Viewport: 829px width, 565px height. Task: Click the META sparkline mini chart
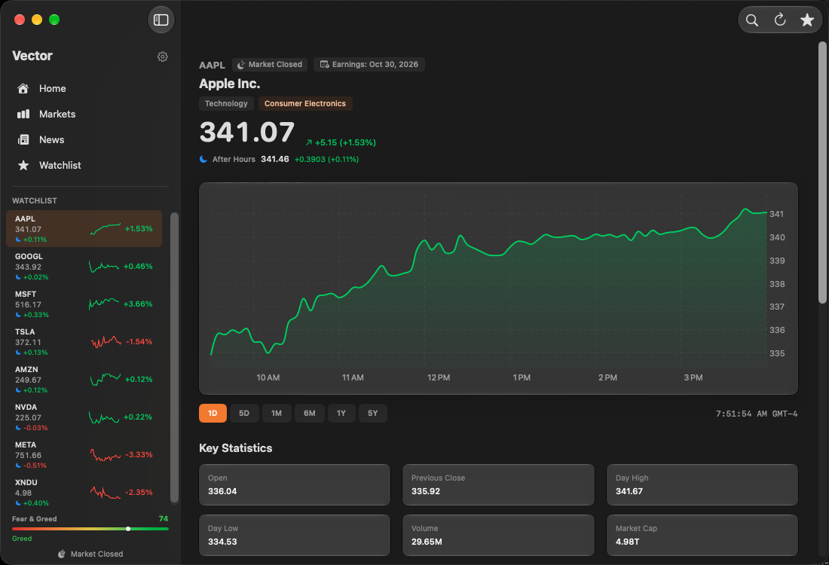(x=106, y=454)
